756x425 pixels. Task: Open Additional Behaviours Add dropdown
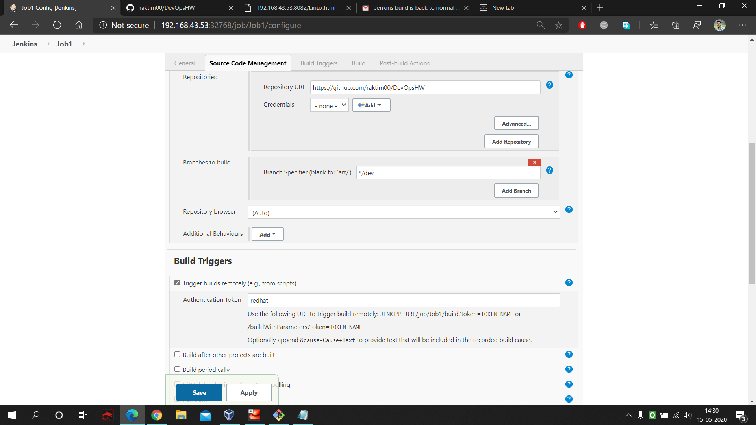tap(267, 235)
